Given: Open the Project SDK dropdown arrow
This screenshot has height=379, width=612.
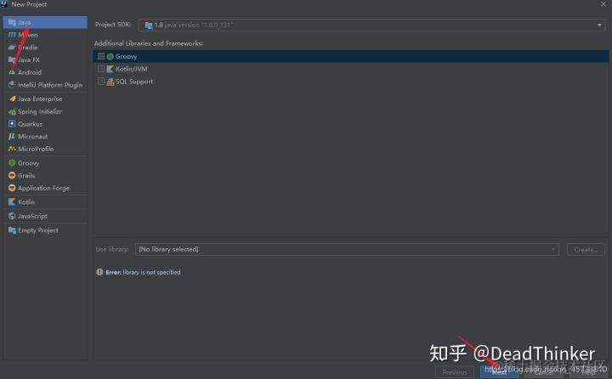Looking at the screenshot, I should [x=599, y=25].
